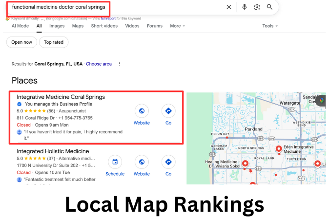The height and width of the screenshot is (218, 328).
Task: Click the Parkland label on the map
Action: (253, 129)
